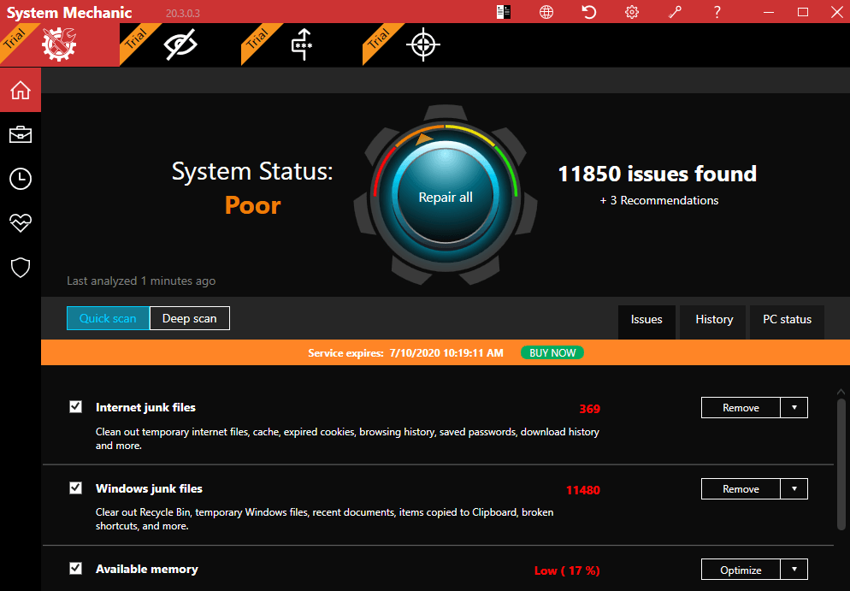Open the shield Security sidebar icon
This screenshot has width=850, height=591.
pyautogui.click(x=21, y=268)
